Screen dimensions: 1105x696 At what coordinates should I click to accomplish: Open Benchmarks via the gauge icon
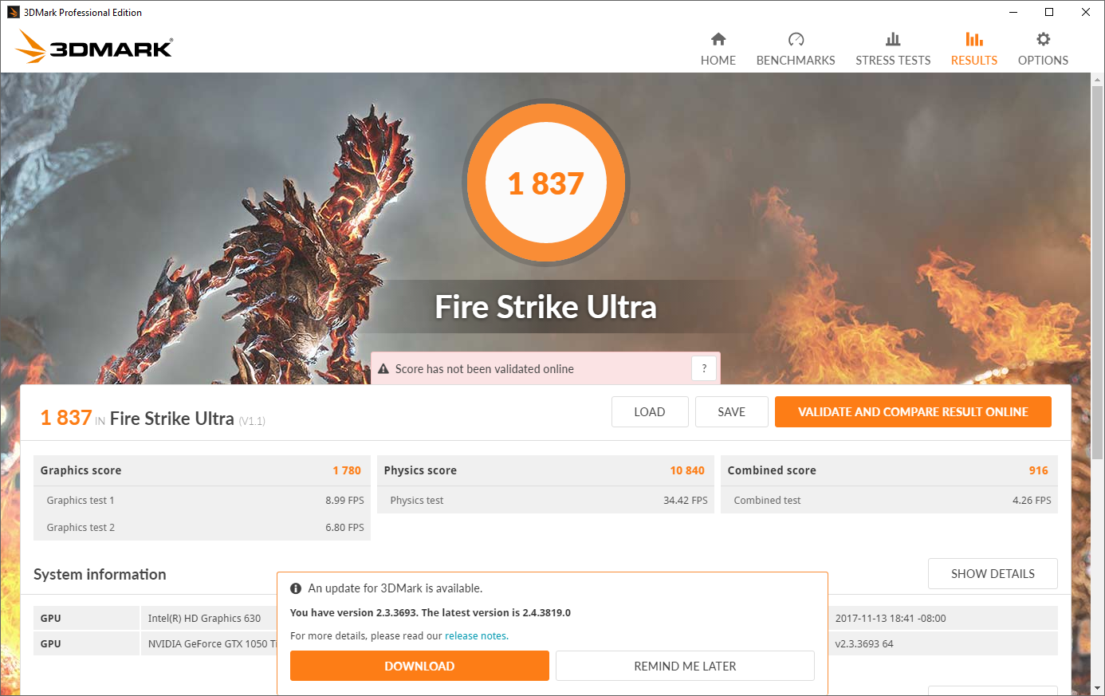click(796, 39)
